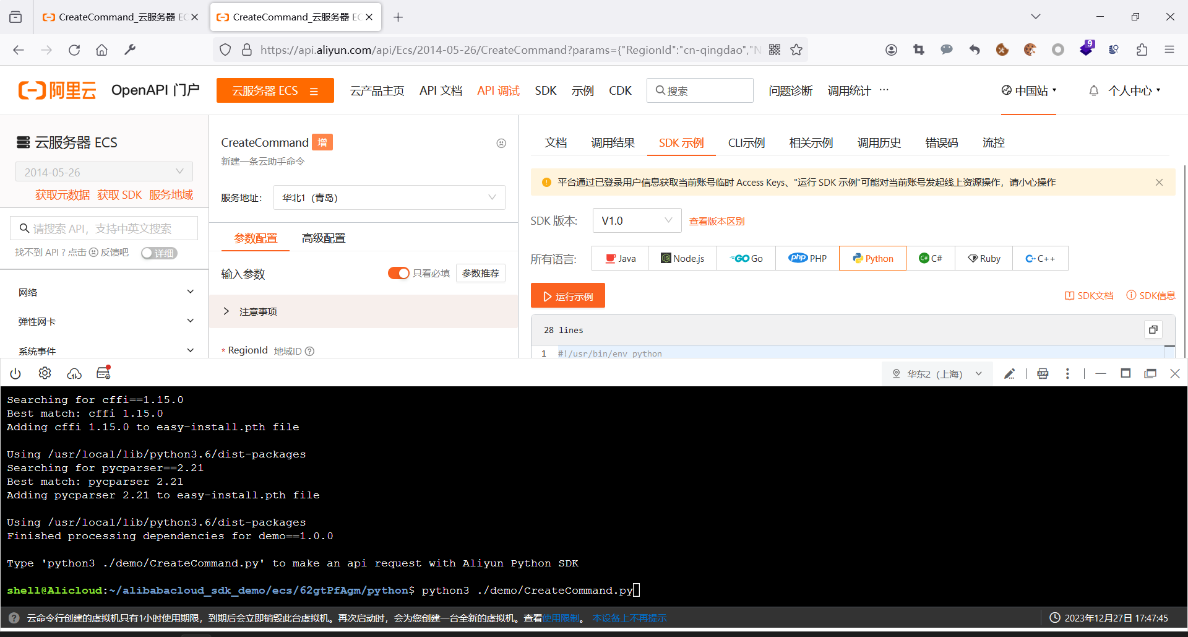Click the browser home icon
Image resolution: width=1188 pixels, height=637 pixels.
pyautogui.click(x=101, y=50)
